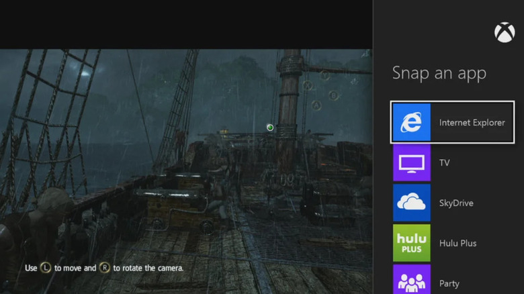Click the faint B button overlay

point(333,95)
